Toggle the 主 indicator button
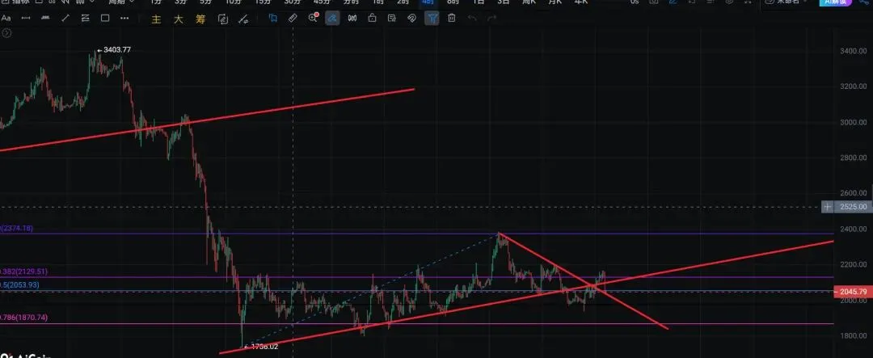Image resolution: width=873 pixels, height=358 pixels. point(157,19)
